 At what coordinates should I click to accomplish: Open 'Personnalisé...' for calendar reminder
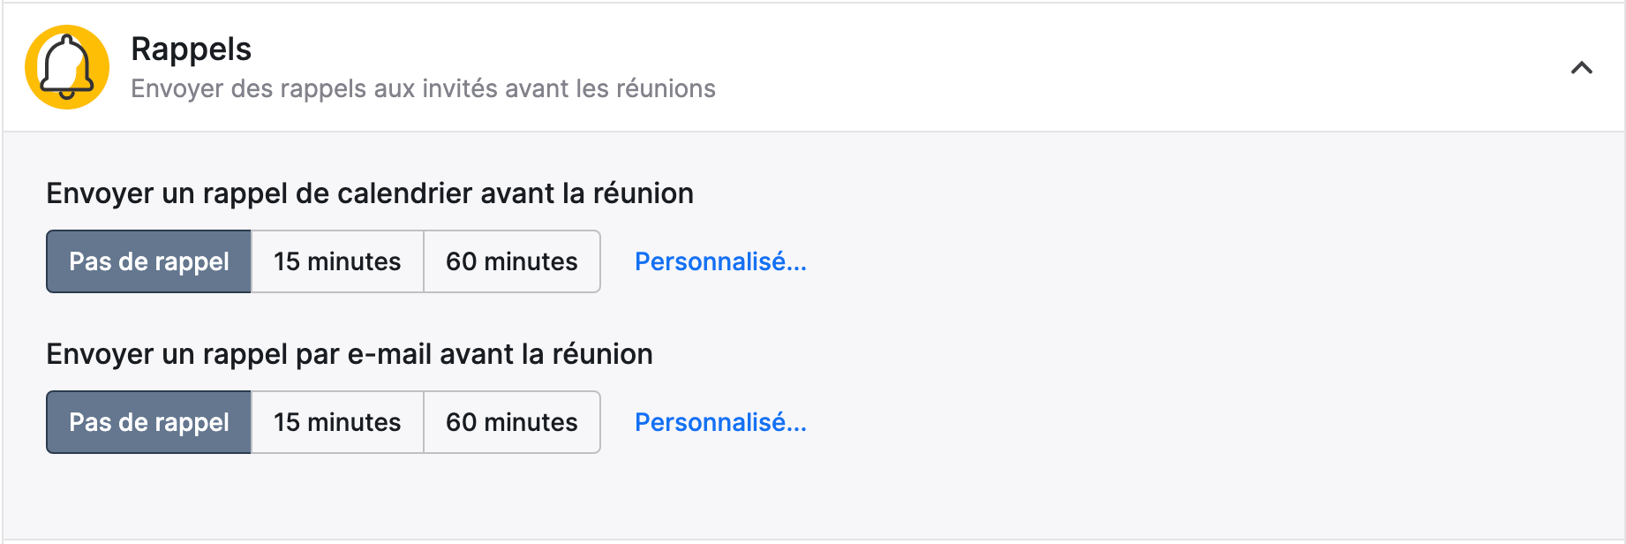click(720, 261)
